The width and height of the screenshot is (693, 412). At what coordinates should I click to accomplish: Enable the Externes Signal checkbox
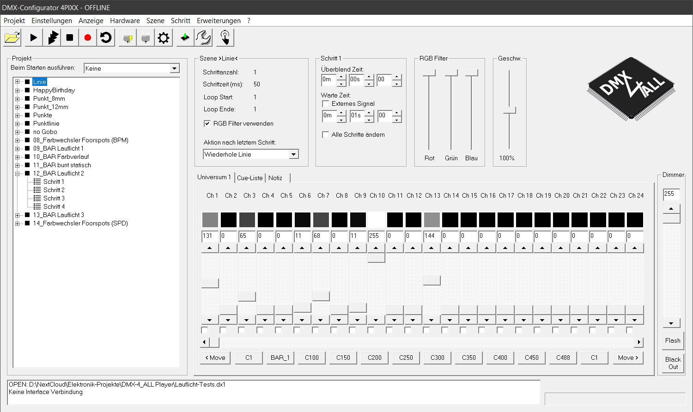pos(326,103)
